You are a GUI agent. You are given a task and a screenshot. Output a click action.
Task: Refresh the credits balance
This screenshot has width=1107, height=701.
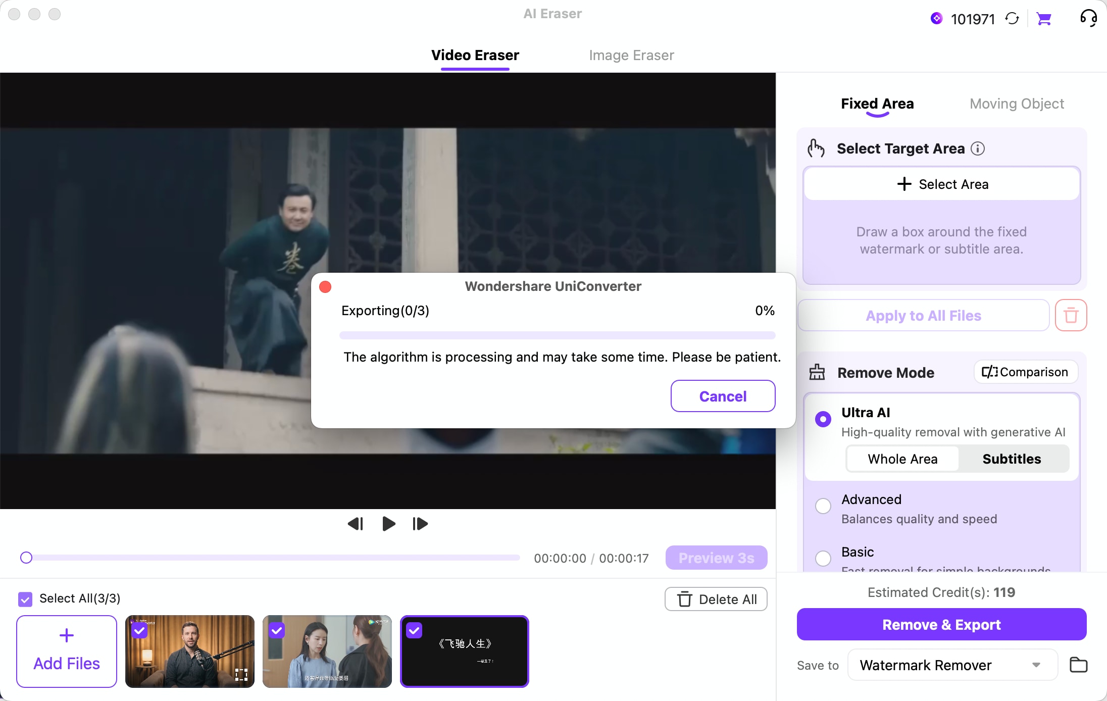click(x=1012, y=19)
